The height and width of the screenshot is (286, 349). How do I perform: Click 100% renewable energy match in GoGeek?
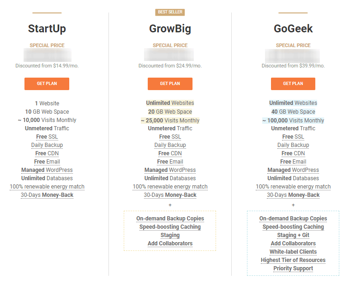293,187
